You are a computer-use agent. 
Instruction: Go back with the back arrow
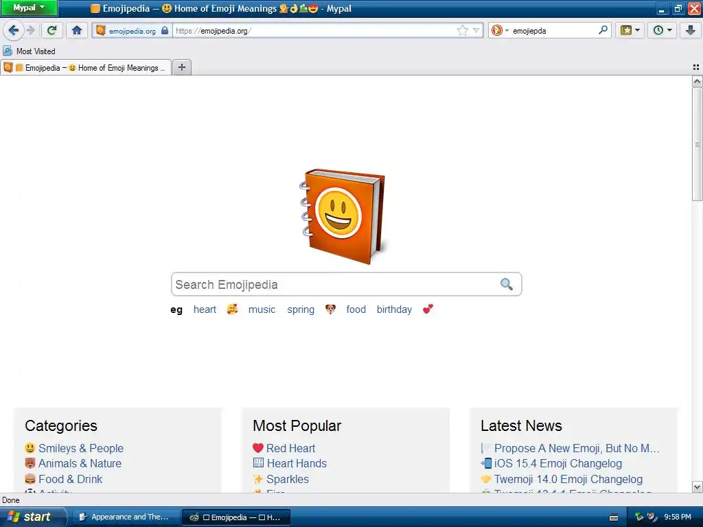pyautogui.click(x=13, y=30)
